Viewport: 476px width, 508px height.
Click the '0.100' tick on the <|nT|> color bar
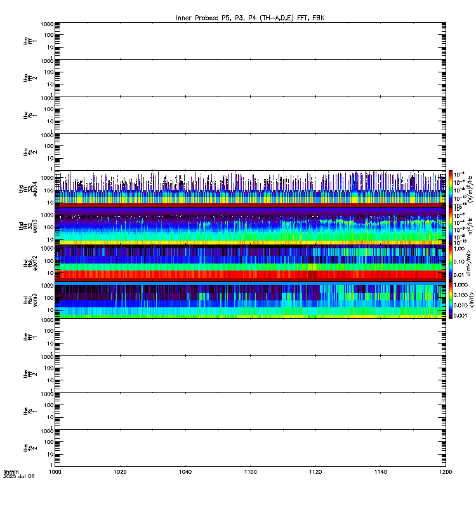coord(461,295)
